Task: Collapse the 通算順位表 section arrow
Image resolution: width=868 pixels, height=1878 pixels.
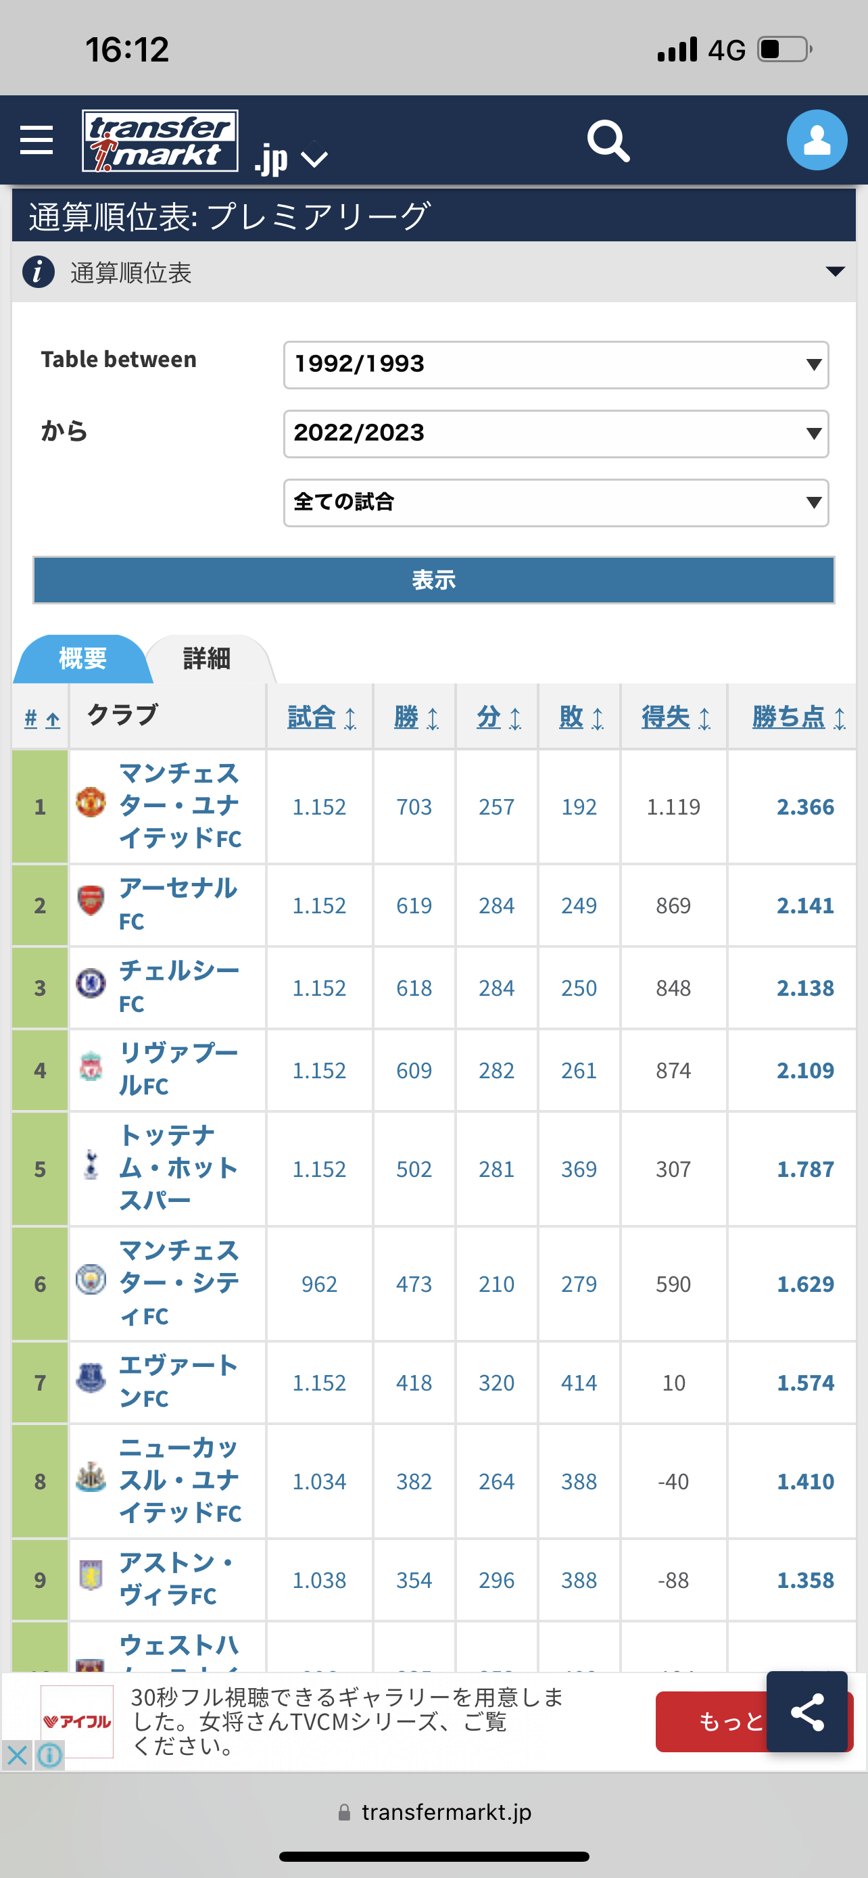Action: pos(835,272)
